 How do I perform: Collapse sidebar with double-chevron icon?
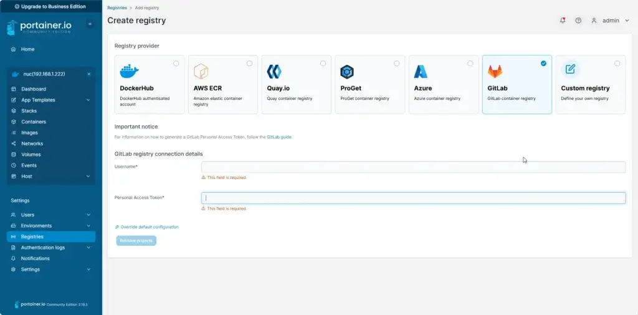click(x=90, y=24)
